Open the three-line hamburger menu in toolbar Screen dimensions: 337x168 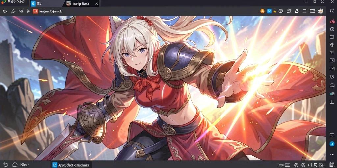point(304,11)
